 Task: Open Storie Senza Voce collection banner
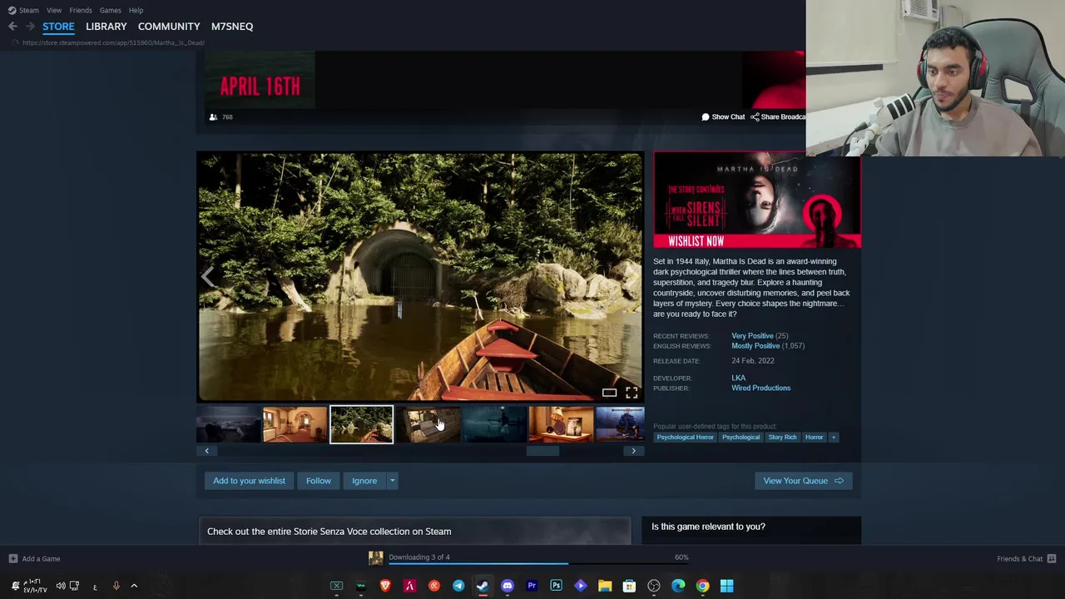point(414,531)
